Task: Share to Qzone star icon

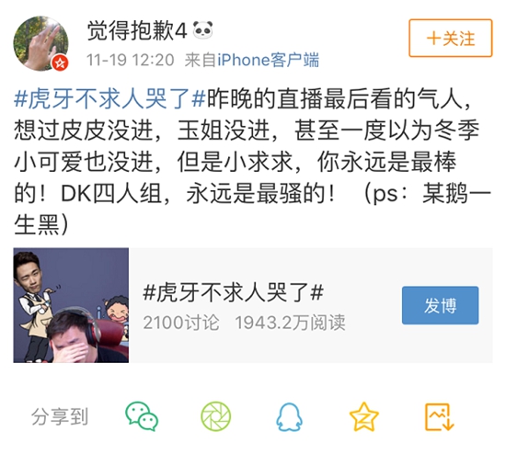Action: pos(363,416)
